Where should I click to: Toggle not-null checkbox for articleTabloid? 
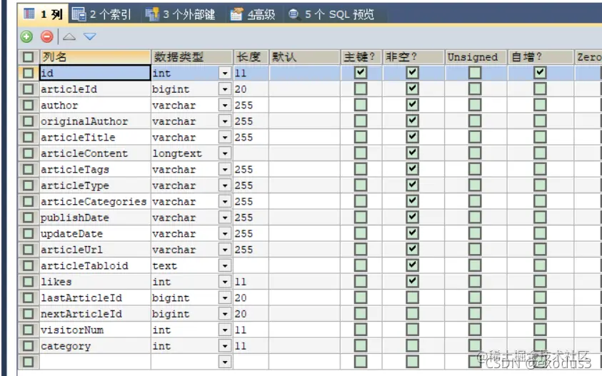point(412,265)
